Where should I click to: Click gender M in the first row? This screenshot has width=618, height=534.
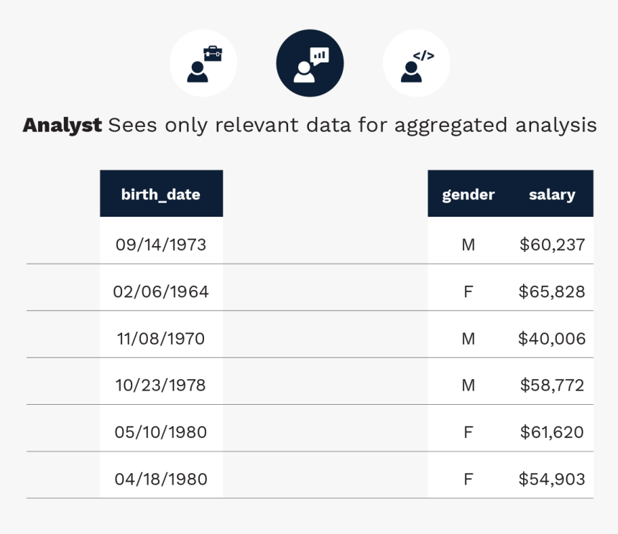point(469,245)
